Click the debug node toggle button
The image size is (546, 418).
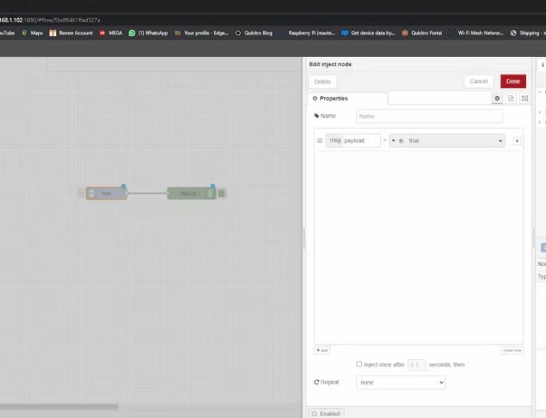click(222, 193)
